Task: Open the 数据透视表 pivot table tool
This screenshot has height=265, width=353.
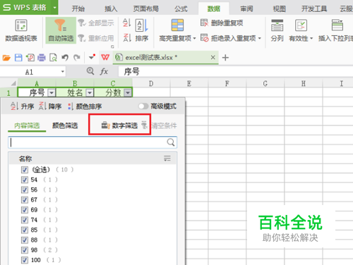Action: click(21, 30)
